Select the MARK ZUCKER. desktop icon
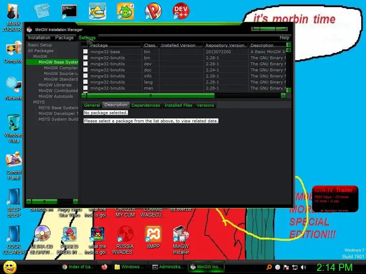 point(13,17)
